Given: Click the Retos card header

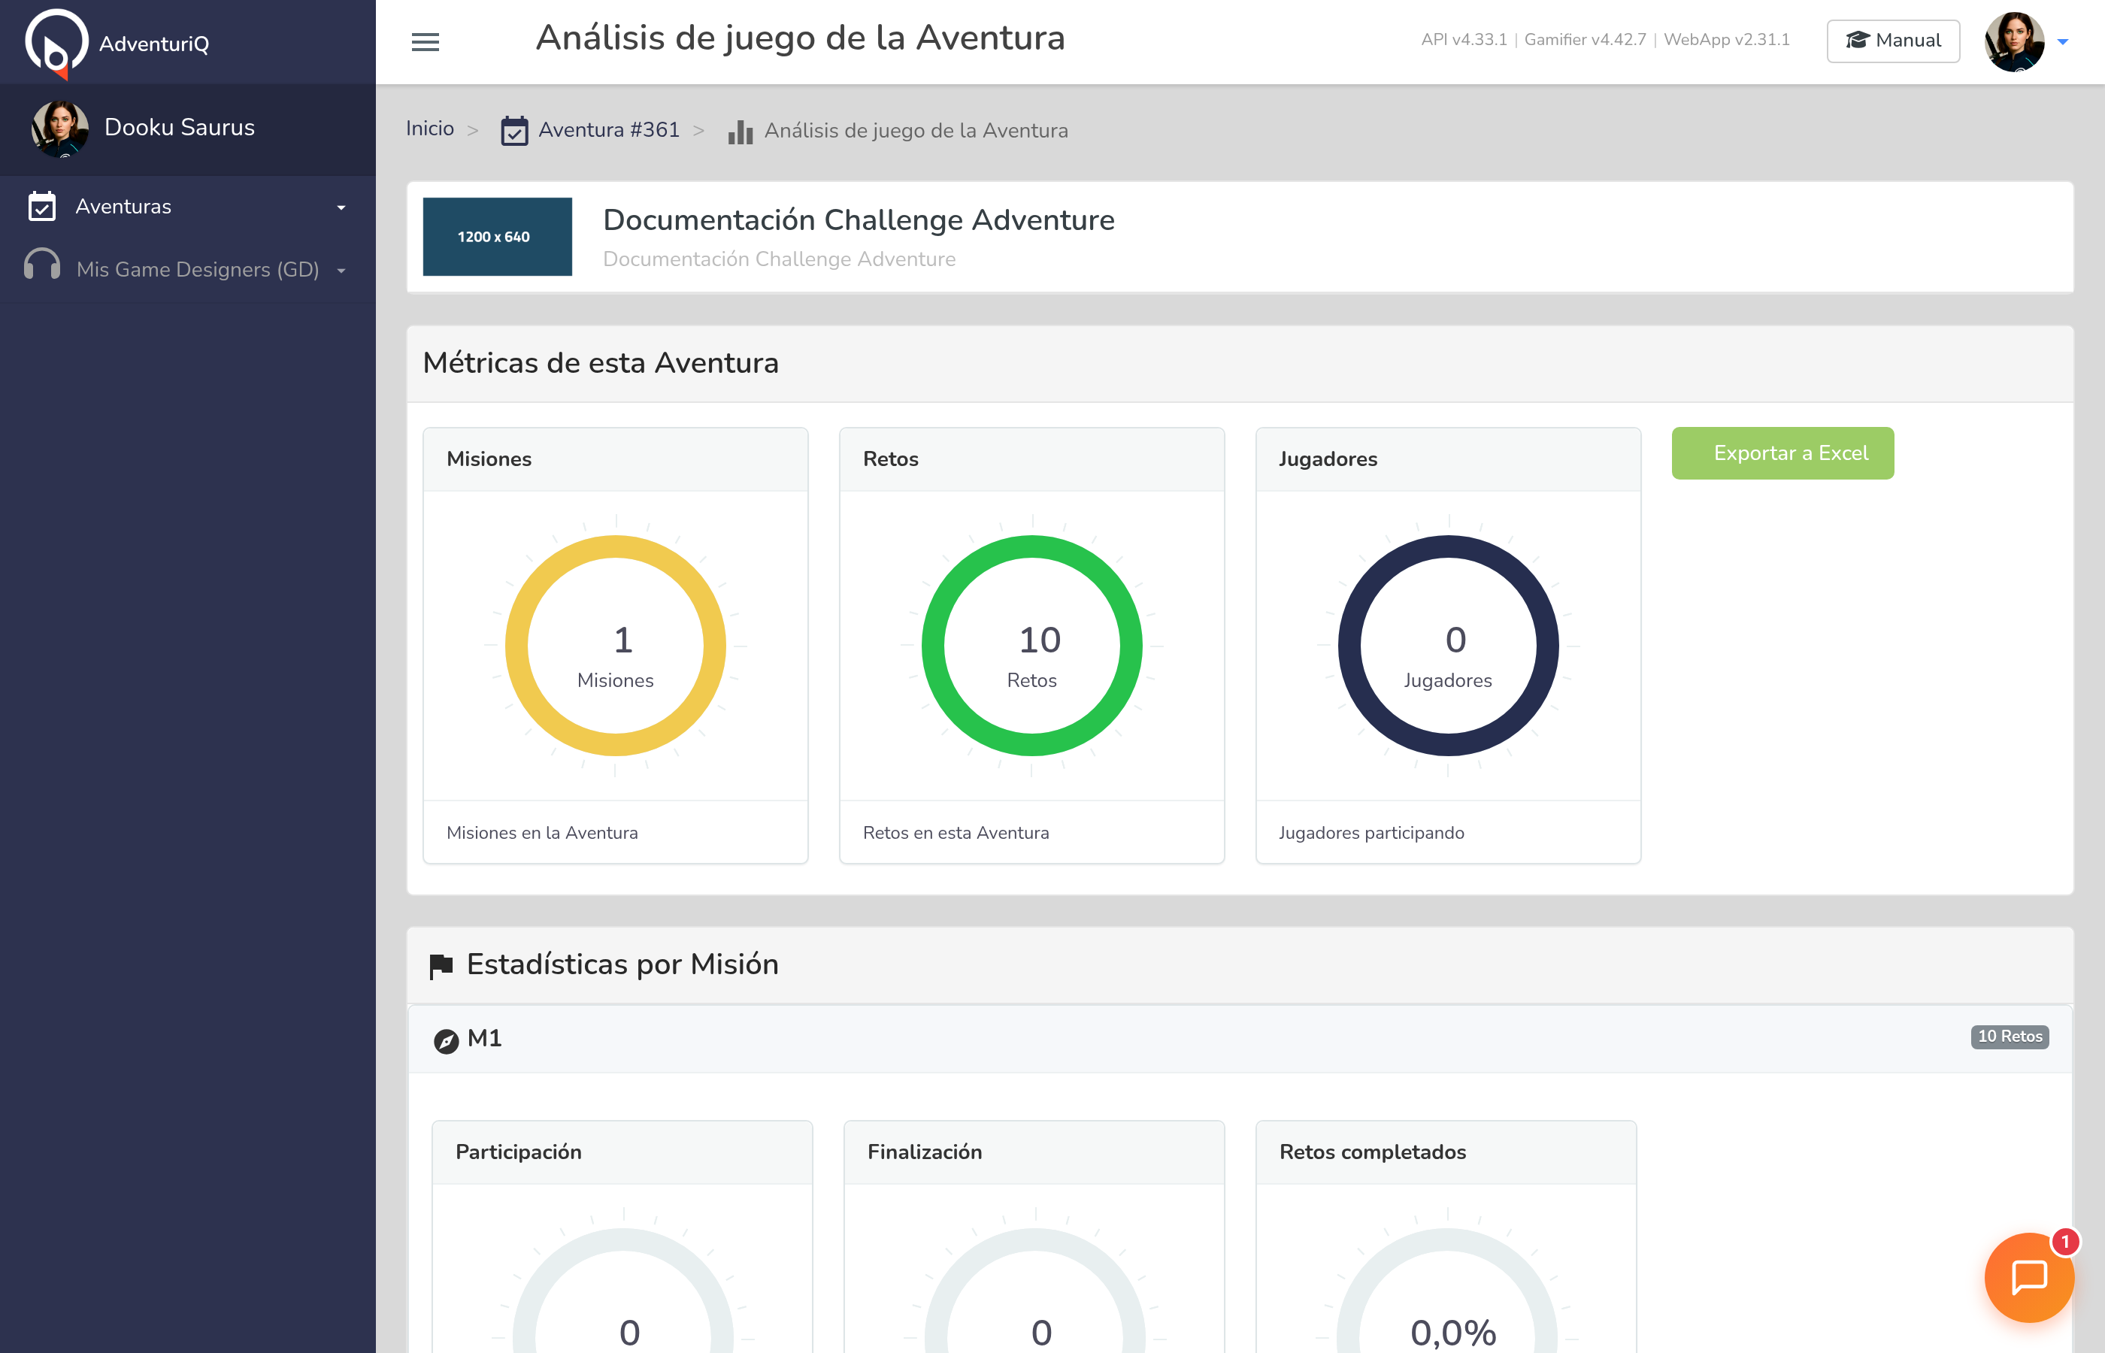Looking at the screenshot, I should point(1032,459).
